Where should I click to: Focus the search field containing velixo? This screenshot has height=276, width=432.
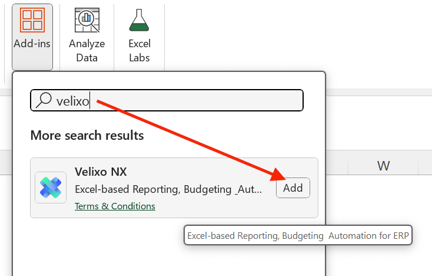167,100
